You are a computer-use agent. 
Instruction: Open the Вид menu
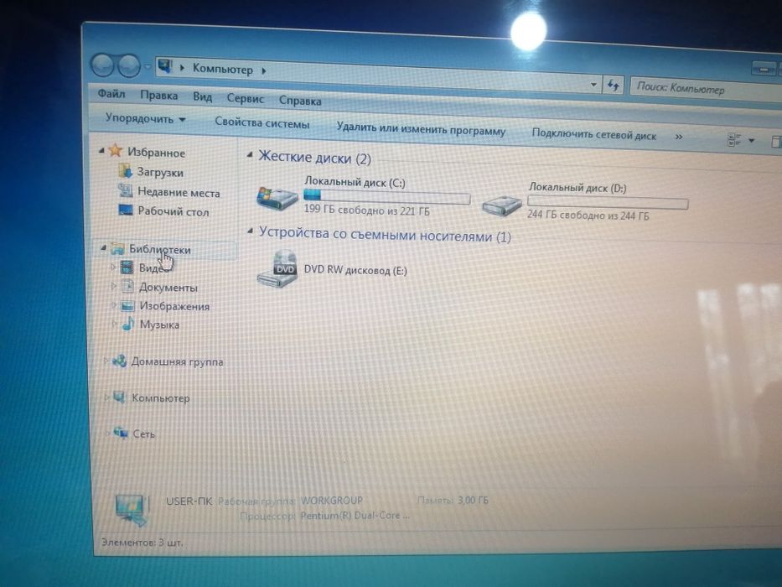tap(202, 96)
